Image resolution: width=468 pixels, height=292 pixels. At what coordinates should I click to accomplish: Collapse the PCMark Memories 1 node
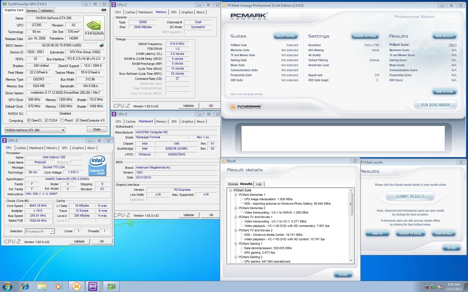[236, 195]
